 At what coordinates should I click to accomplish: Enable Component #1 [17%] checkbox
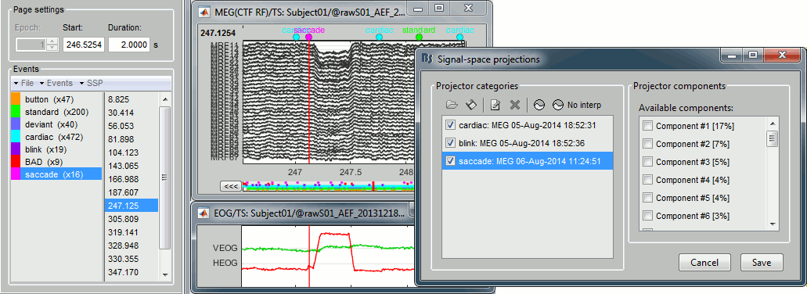pyautogui.click(x=648, y=126)
